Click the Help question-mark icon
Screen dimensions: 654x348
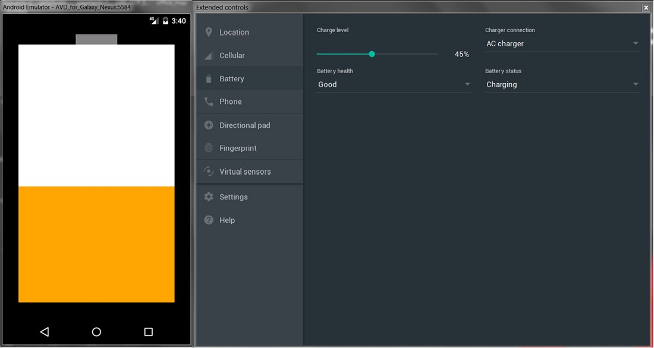click(x=209, y=220)
